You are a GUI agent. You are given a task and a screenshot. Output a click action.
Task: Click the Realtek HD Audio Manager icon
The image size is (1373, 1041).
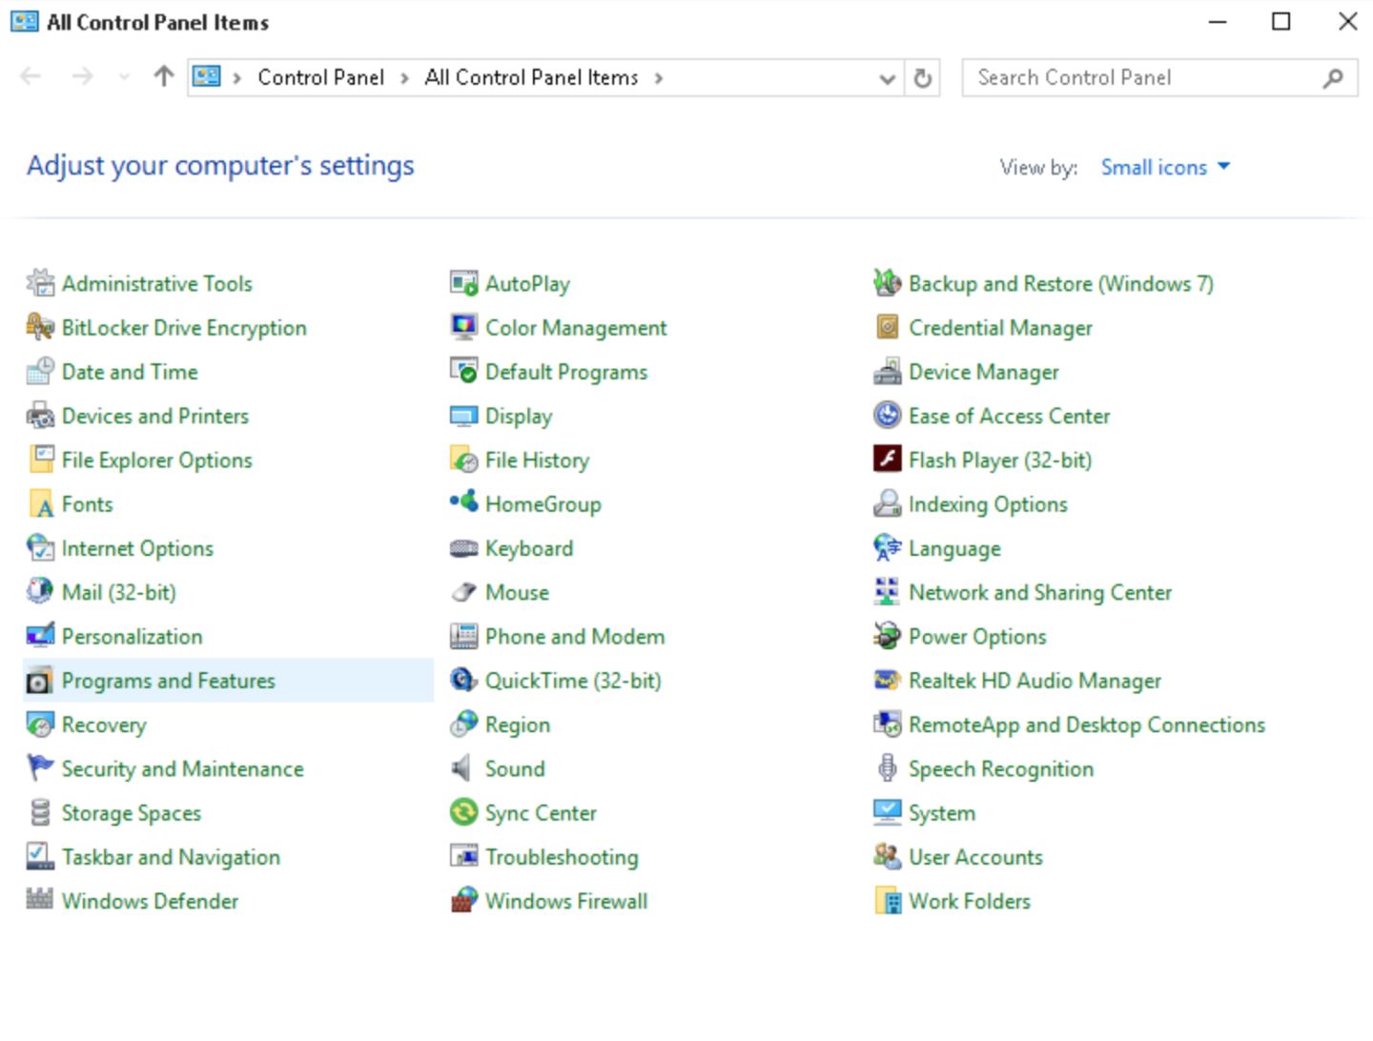click(x=887, y=680)
